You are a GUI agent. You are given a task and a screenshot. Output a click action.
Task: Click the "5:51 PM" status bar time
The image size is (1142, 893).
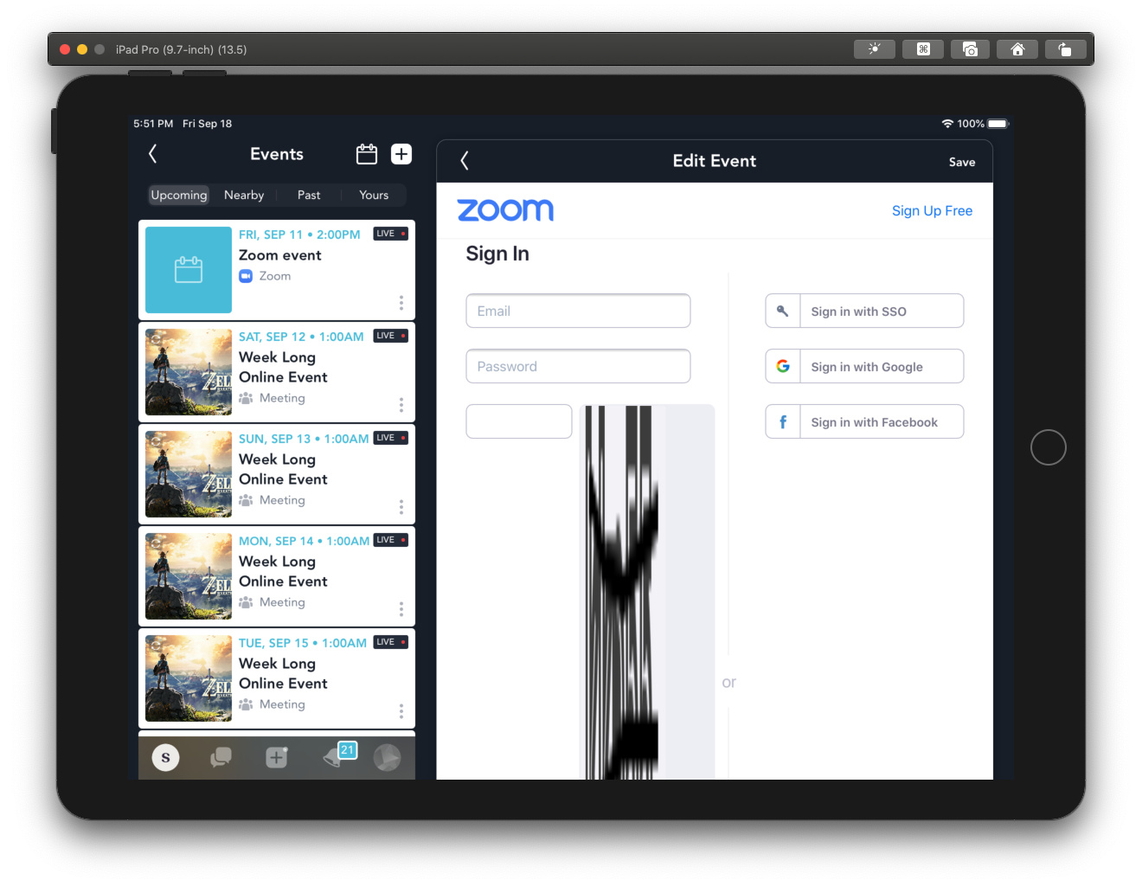point(153,124)
